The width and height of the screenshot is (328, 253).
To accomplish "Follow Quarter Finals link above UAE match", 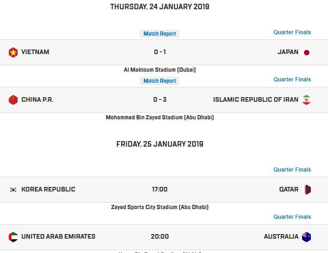I will [292, 217].
